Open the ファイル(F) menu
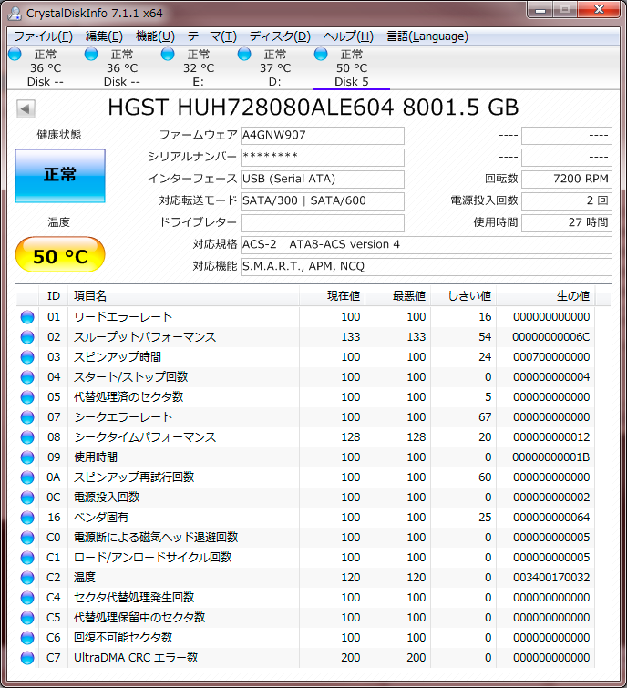 43,36
